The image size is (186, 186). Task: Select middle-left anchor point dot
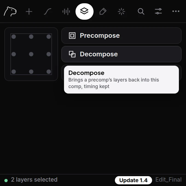(x=14, y=54)
